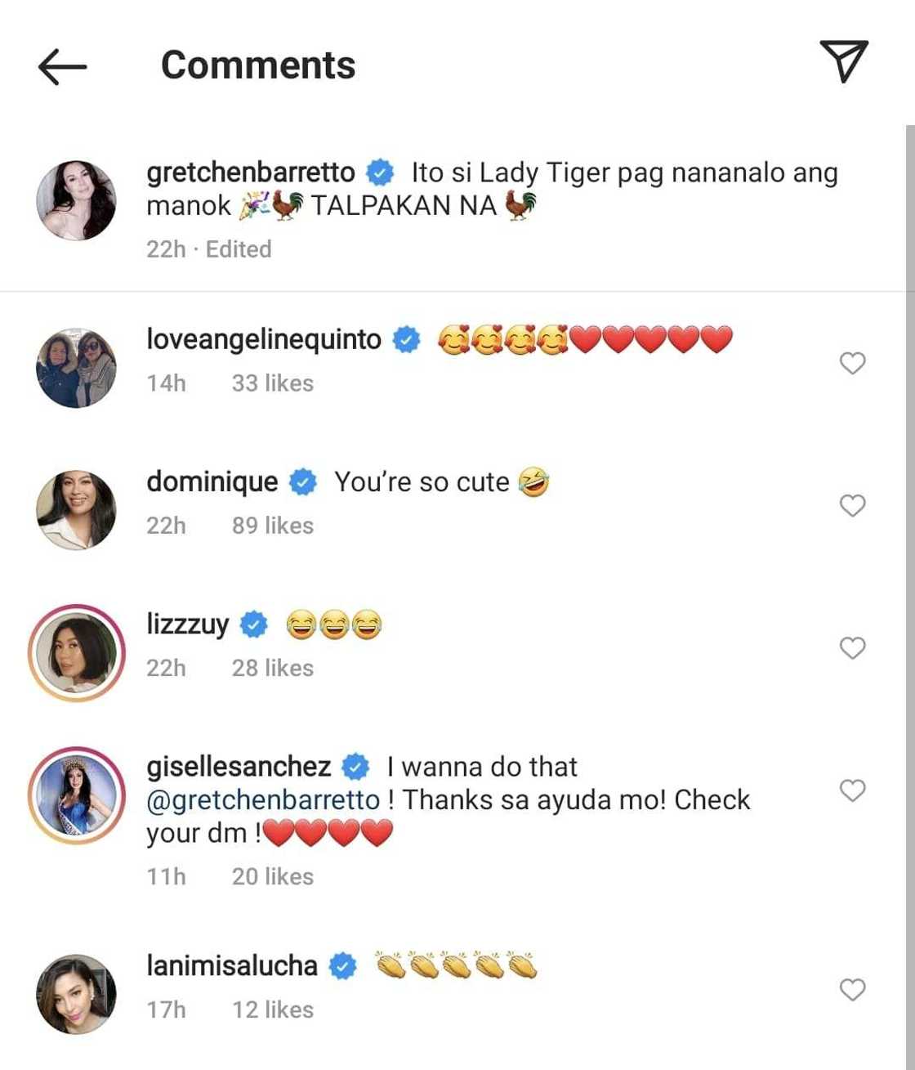Open the share/send paper plane icon

[843, 61]
